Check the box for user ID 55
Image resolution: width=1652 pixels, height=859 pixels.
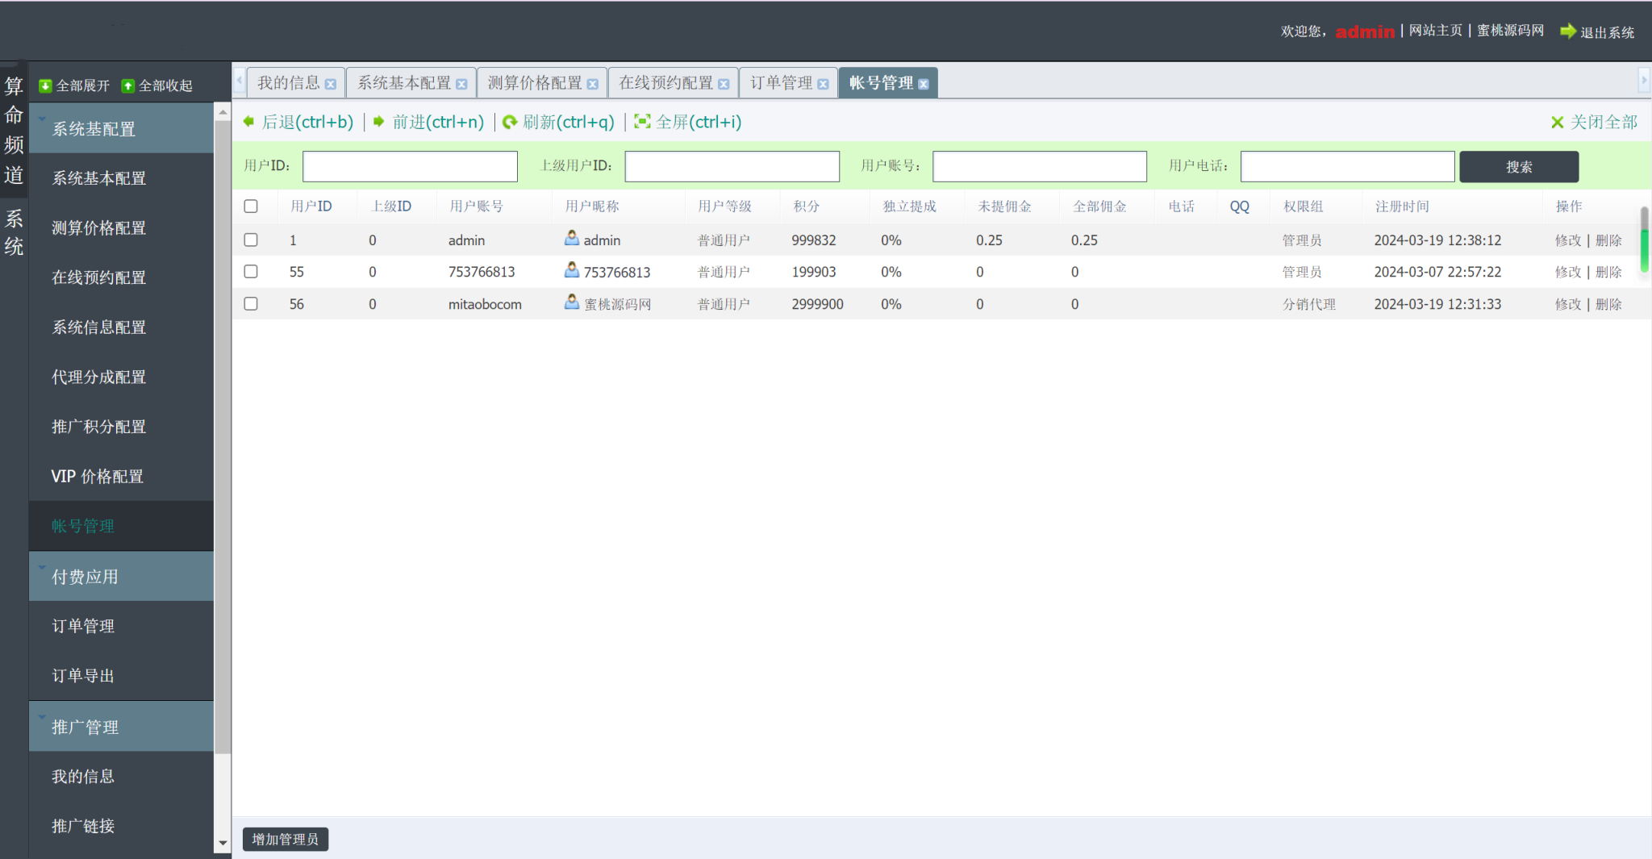(251, 271)
